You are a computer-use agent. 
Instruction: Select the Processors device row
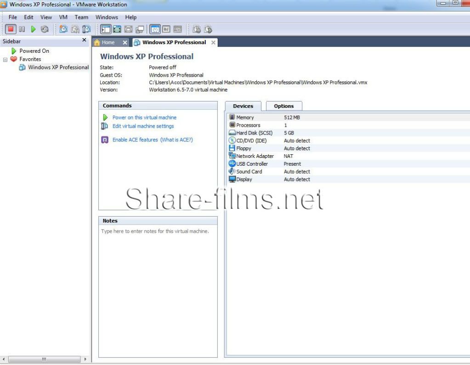348,125
